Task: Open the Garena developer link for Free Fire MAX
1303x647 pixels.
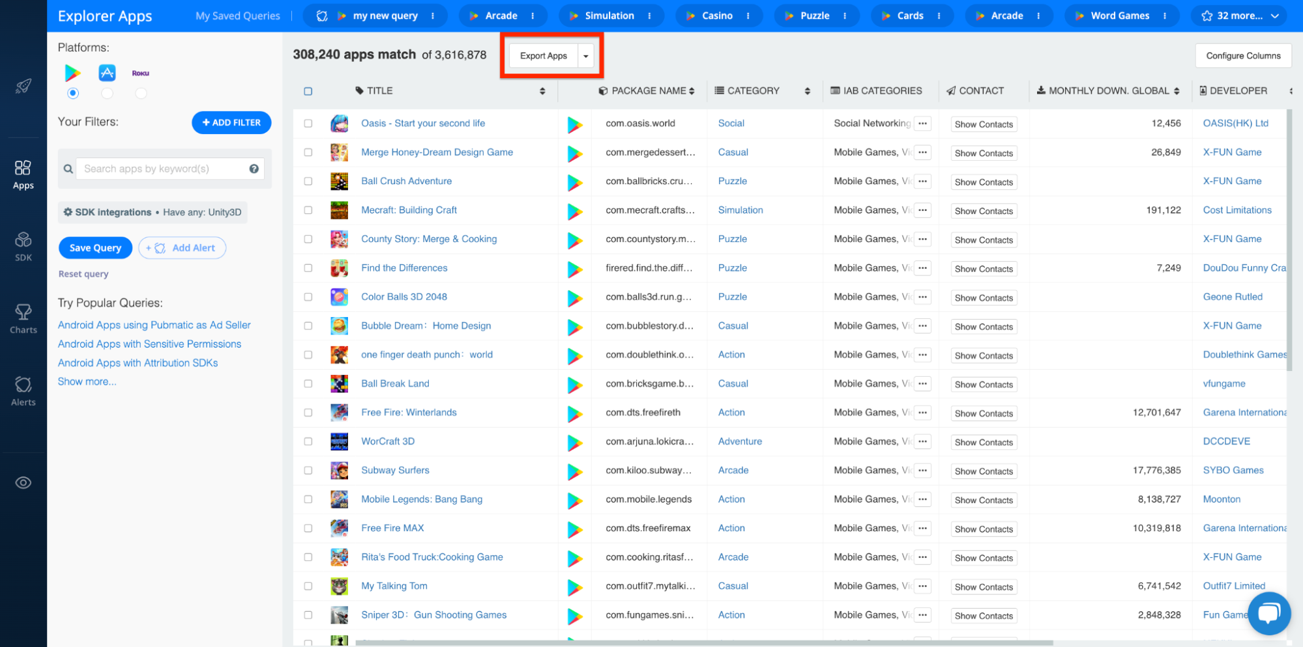Action: point(1244,528)
